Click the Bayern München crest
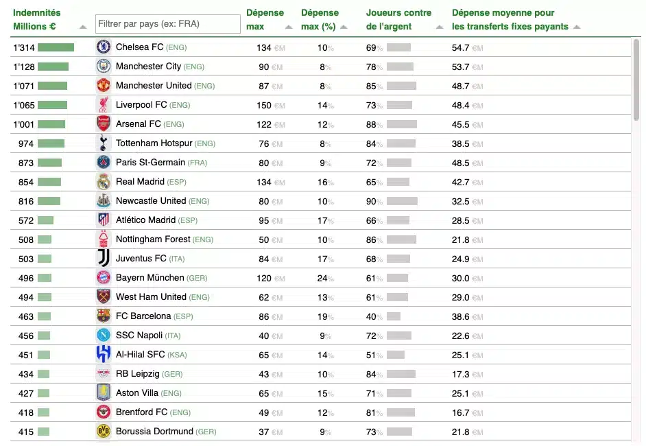Screen dimensions: 646x446 coord(104,278)
